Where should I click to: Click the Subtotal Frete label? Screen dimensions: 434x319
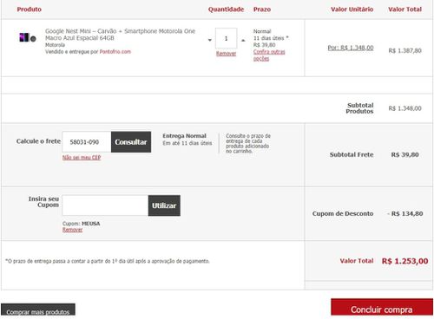pyautogui.click(x=352, y=154)
